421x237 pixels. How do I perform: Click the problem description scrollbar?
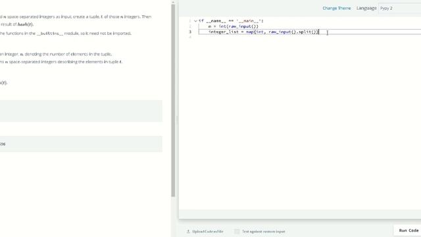[x=173, y=101]
